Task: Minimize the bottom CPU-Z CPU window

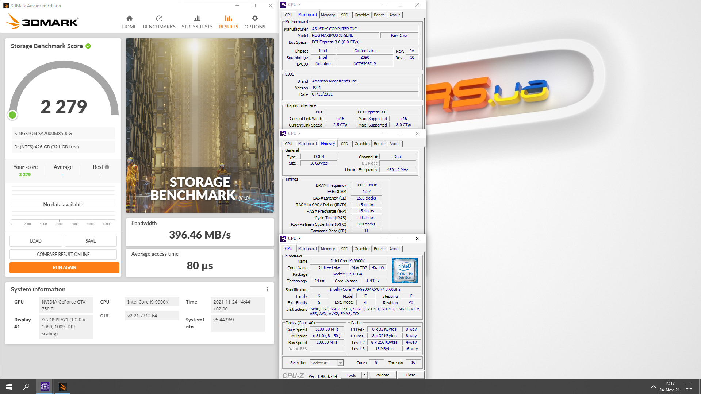Action: tap(384, 239)
